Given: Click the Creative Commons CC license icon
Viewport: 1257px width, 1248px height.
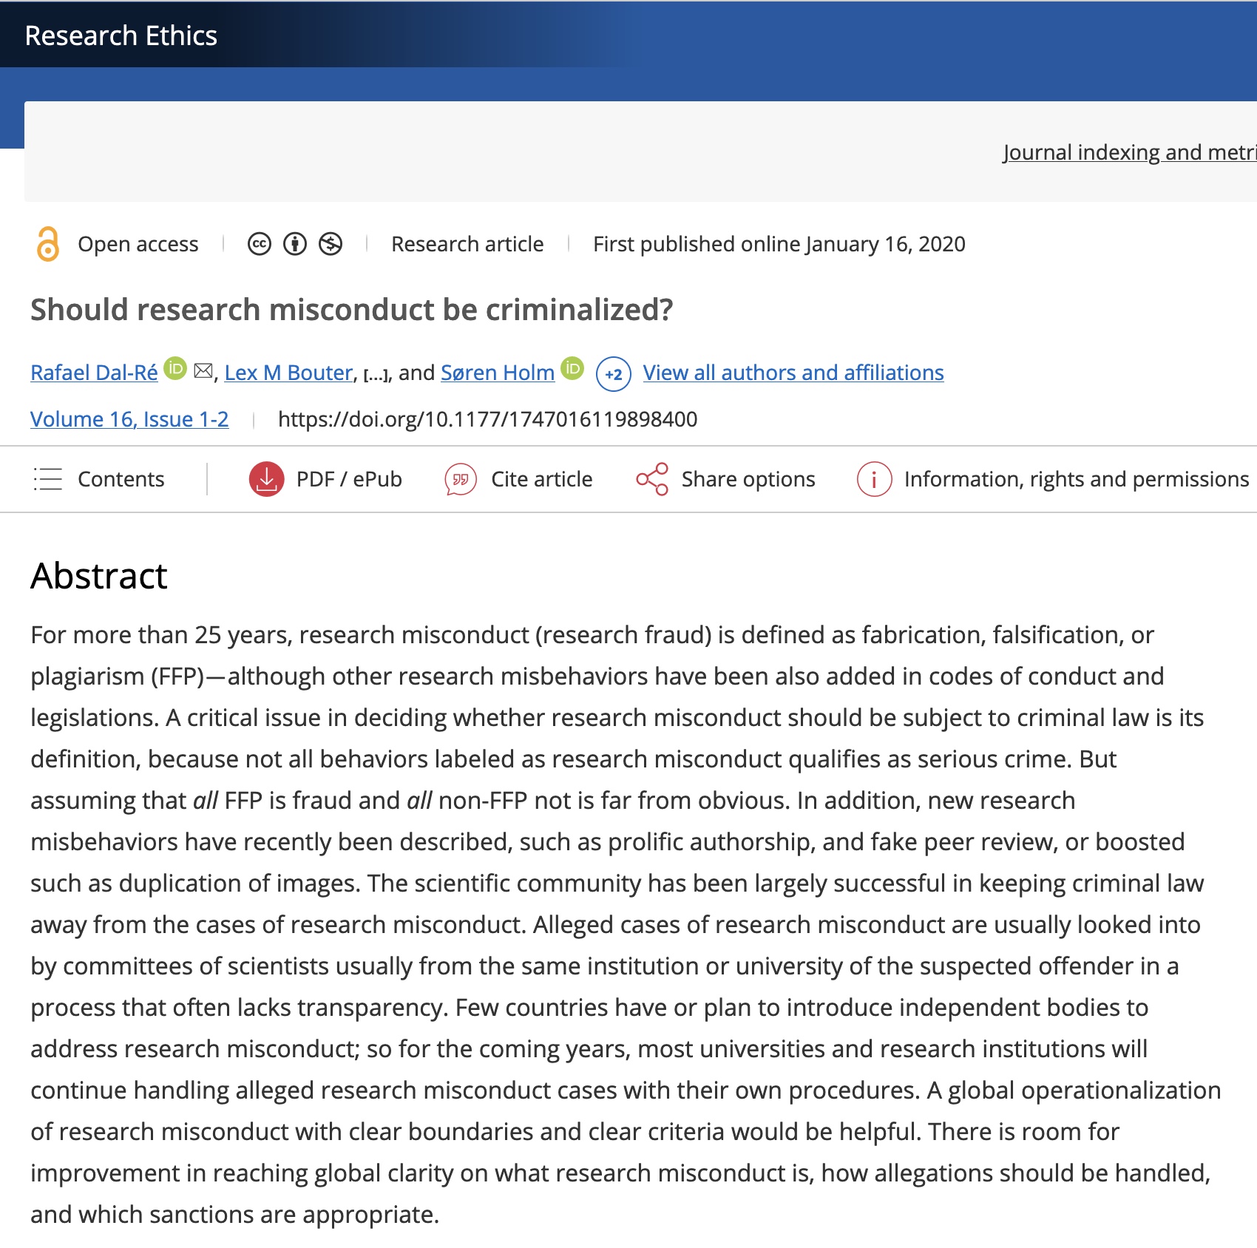Looking at the screenshot, I should [260, 244].
